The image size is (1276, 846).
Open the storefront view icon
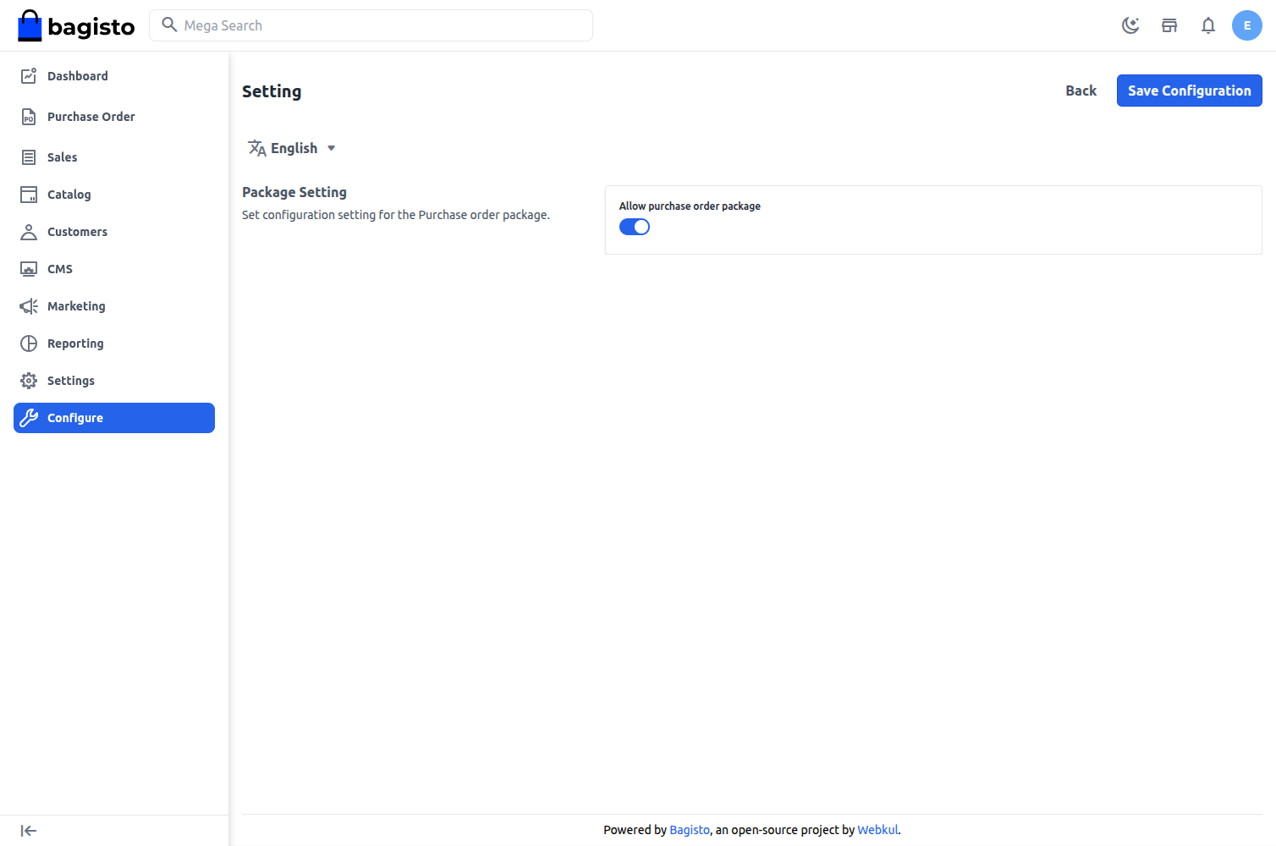(x=1169, y=25)
